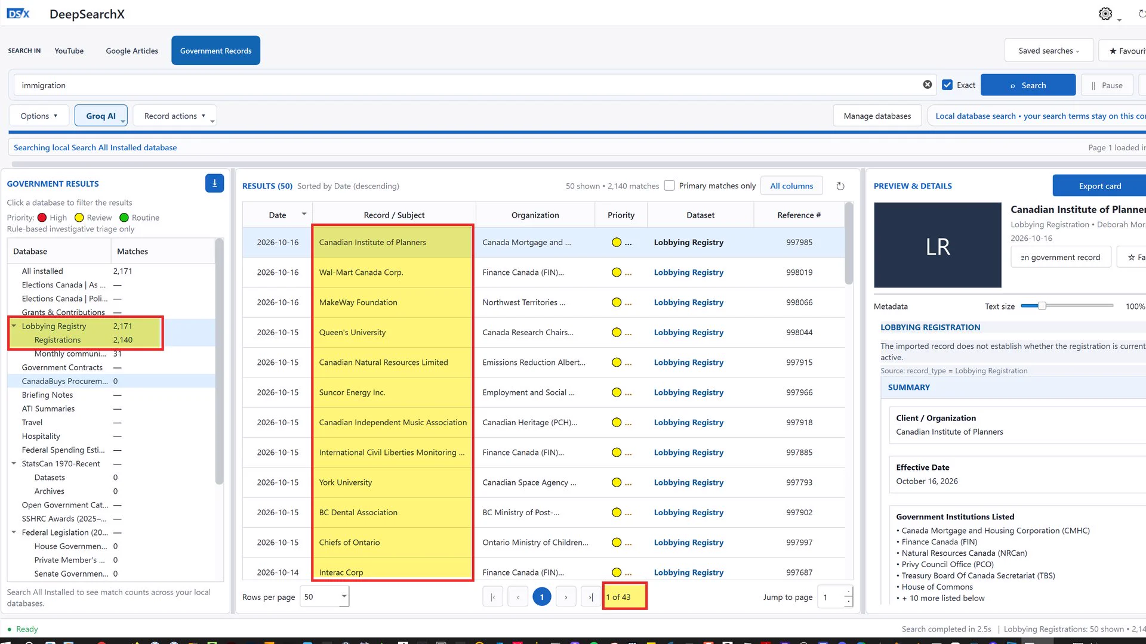The height and width of the screenshot is (644, 1146).
Task: Click the All columns button
Action: pos(791,185)
